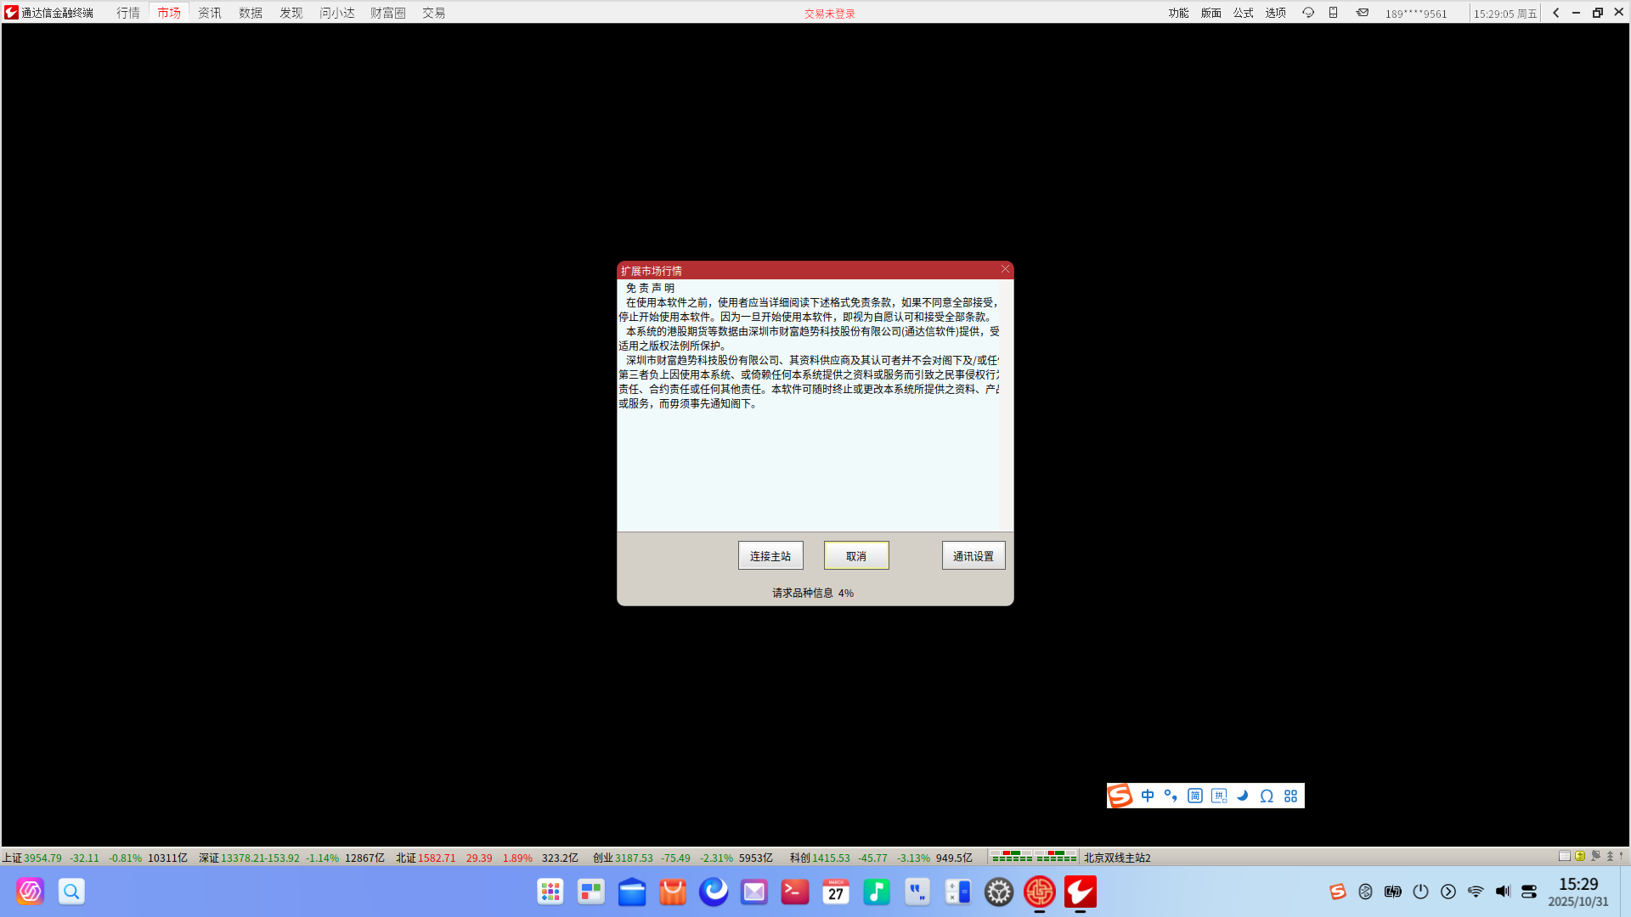Image resolution: width=1631 pixels, height=917 pixels.
Task: Click the 北京双线主站2 server status
Action: tap(1117, 858)
